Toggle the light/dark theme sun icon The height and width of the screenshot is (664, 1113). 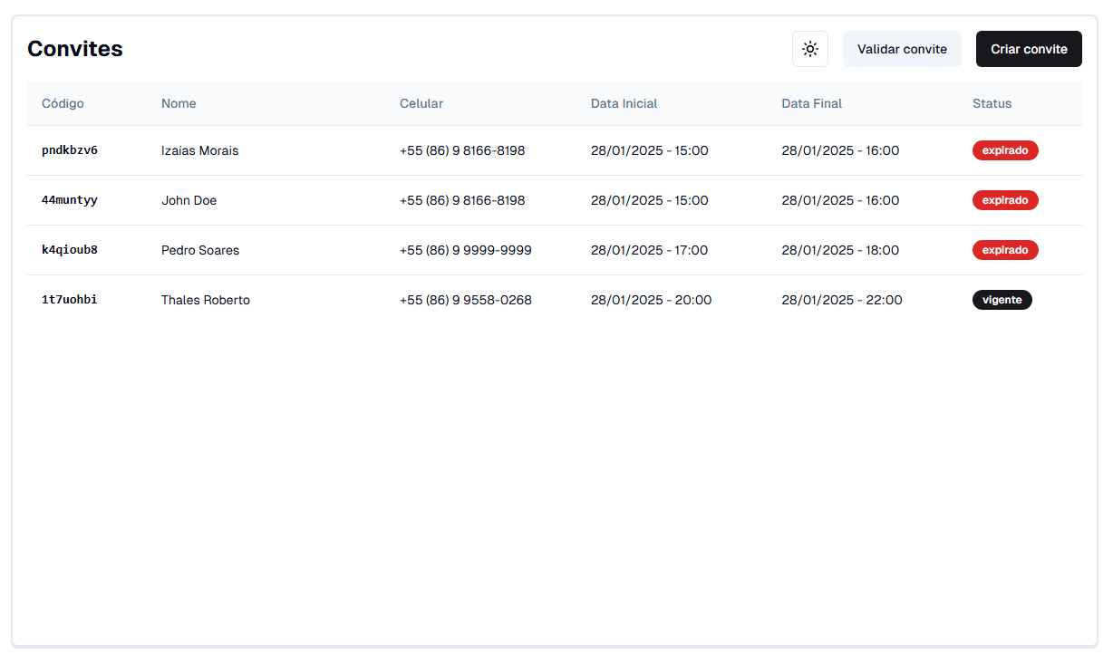click(809, 49)
